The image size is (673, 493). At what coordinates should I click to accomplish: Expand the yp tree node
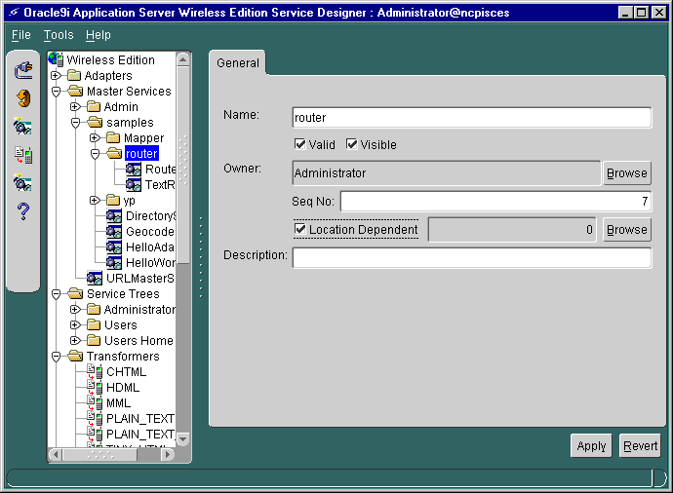coord(95,200)
